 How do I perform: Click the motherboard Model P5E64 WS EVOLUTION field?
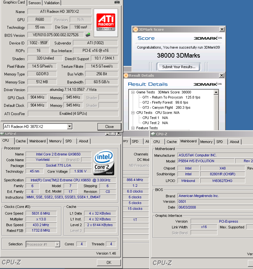[x=206, y=161]
